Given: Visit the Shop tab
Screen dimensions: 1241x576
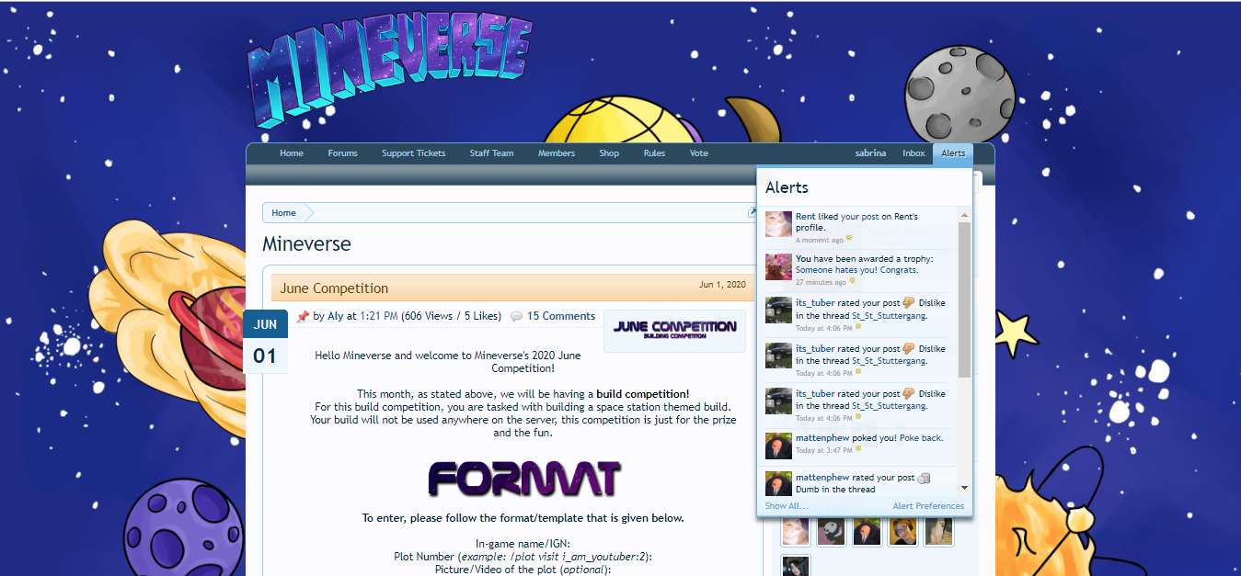Looking at the screenshot, I should [x=609, y=153].
